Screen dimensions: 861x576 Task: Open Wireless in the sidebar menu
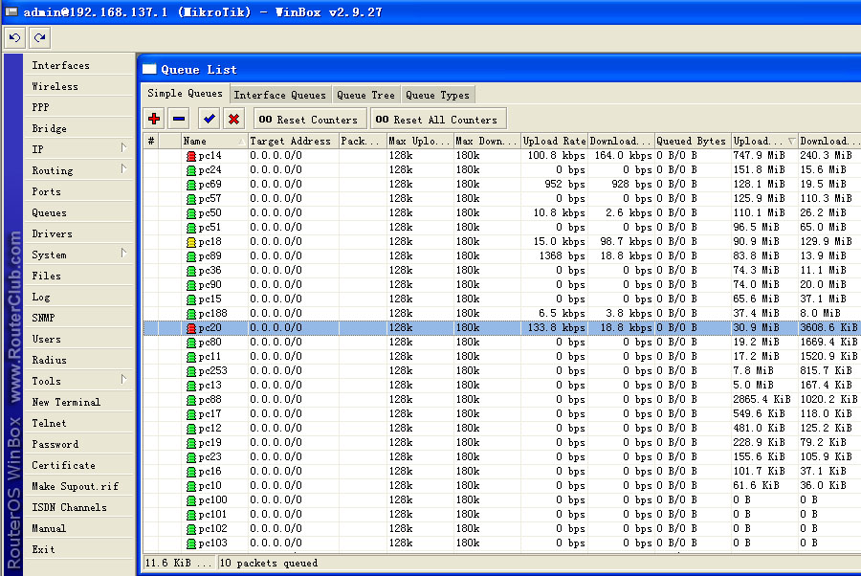(55, 86)
